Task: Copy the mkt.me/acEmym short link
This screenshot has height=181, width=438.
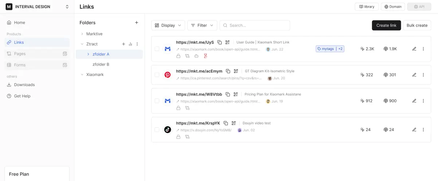Action: pyautogui.click(x=228, y=71)
